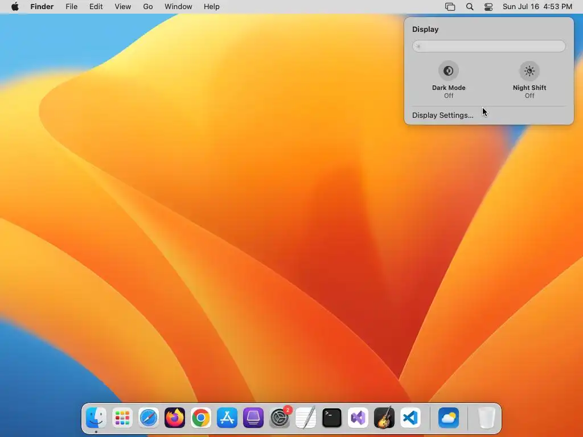Open the View menu
Screen dimensions: 583x437
pyautogui.click(x=123, y=7)
